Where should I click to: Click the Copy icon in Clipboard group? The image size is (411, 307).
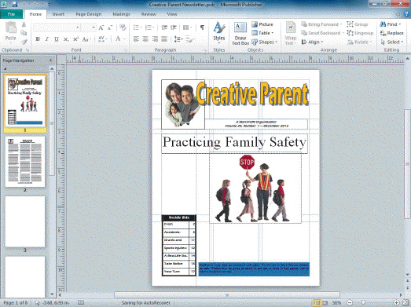[24, 33]
